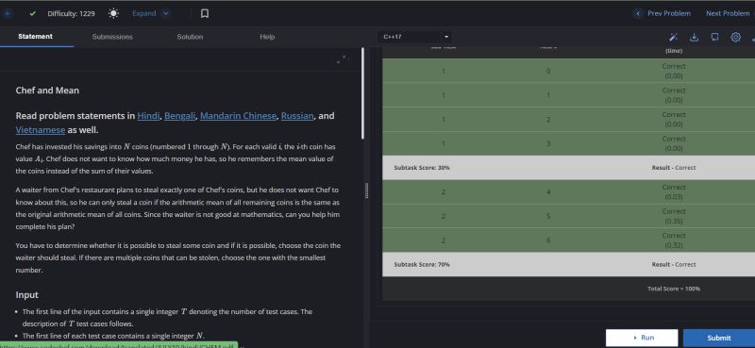Download the code using the download icon

click(x=694, y=37)
